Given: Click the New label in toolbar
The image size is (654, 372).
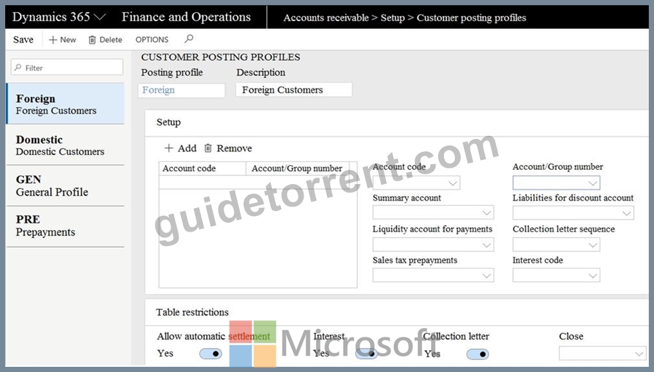Looking at the screenshot, I should click(x=68, y=39).
